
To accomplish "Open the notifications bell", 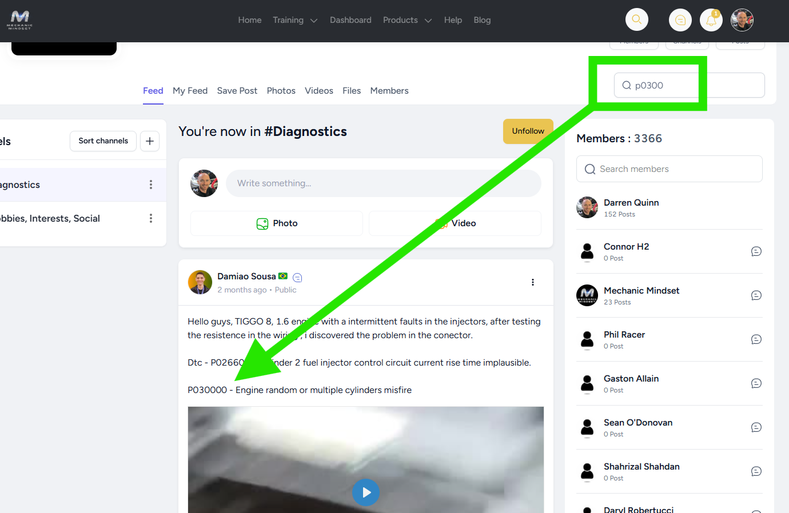I will point(711,20).
